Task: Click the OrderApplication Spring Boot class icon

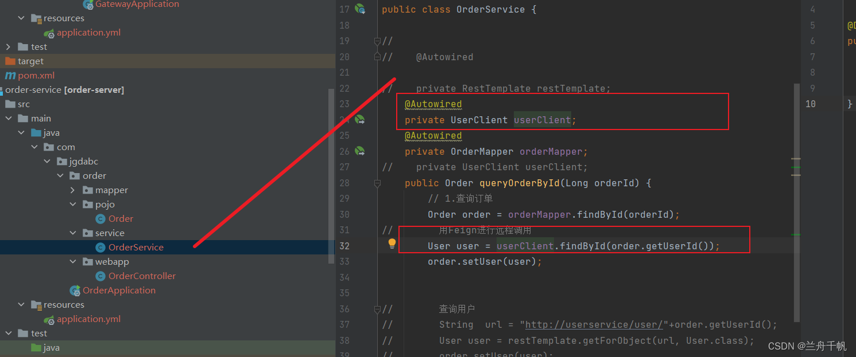Action: point(75,291)
